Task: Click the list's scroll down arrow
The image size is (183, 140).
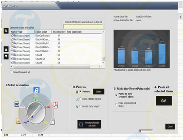Action: point(103,63)
